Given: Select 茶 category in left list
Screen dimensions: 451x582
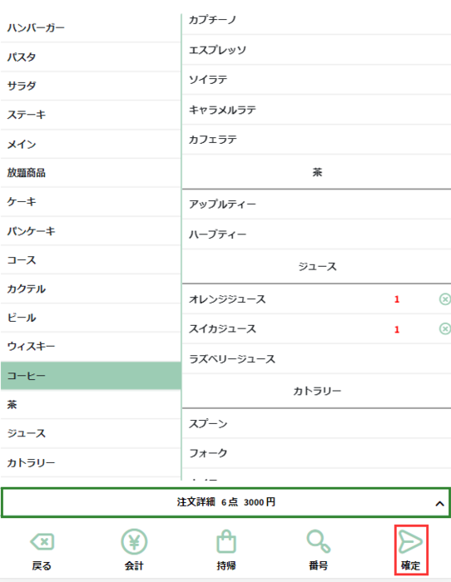Looking at the screenshot, I should [91, 405].
